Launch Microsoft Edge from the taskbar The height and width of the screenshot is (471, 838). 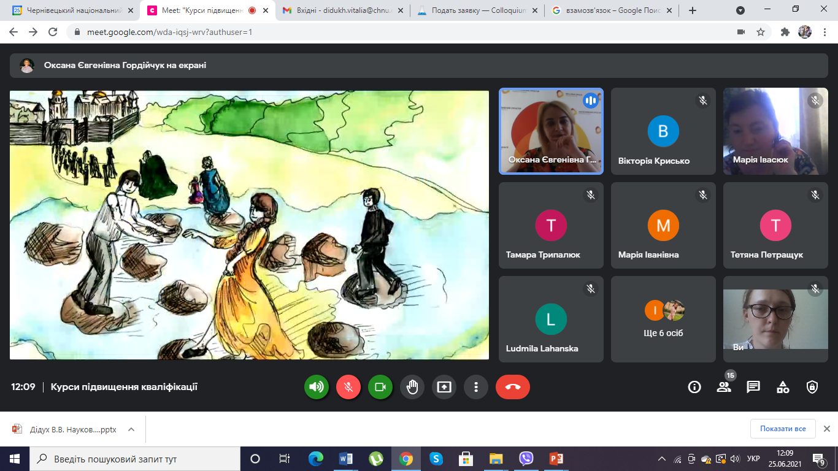[x=315, y=459]
